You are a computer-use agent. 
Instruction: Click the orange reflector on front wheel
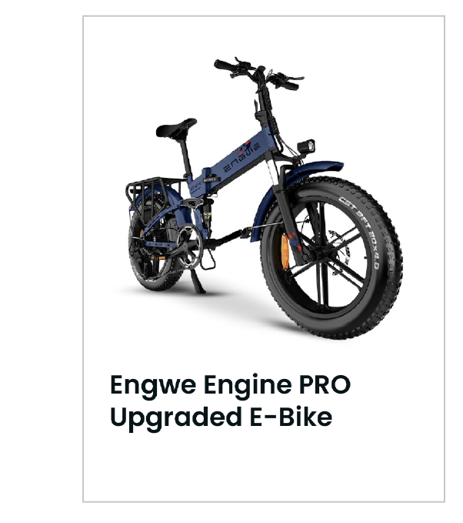pos(285,251)
